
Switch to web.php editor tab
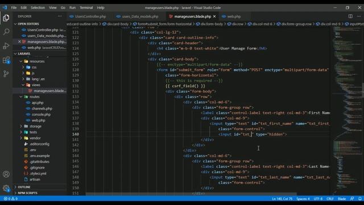[234, 17]
